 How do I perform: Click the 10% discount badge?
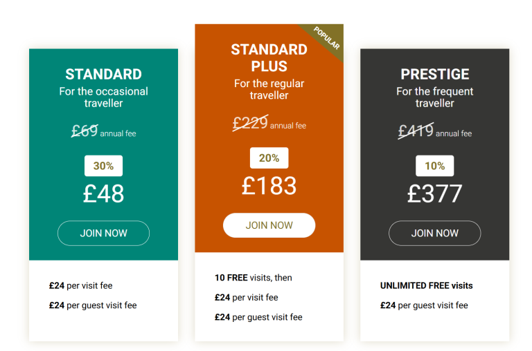434,166
